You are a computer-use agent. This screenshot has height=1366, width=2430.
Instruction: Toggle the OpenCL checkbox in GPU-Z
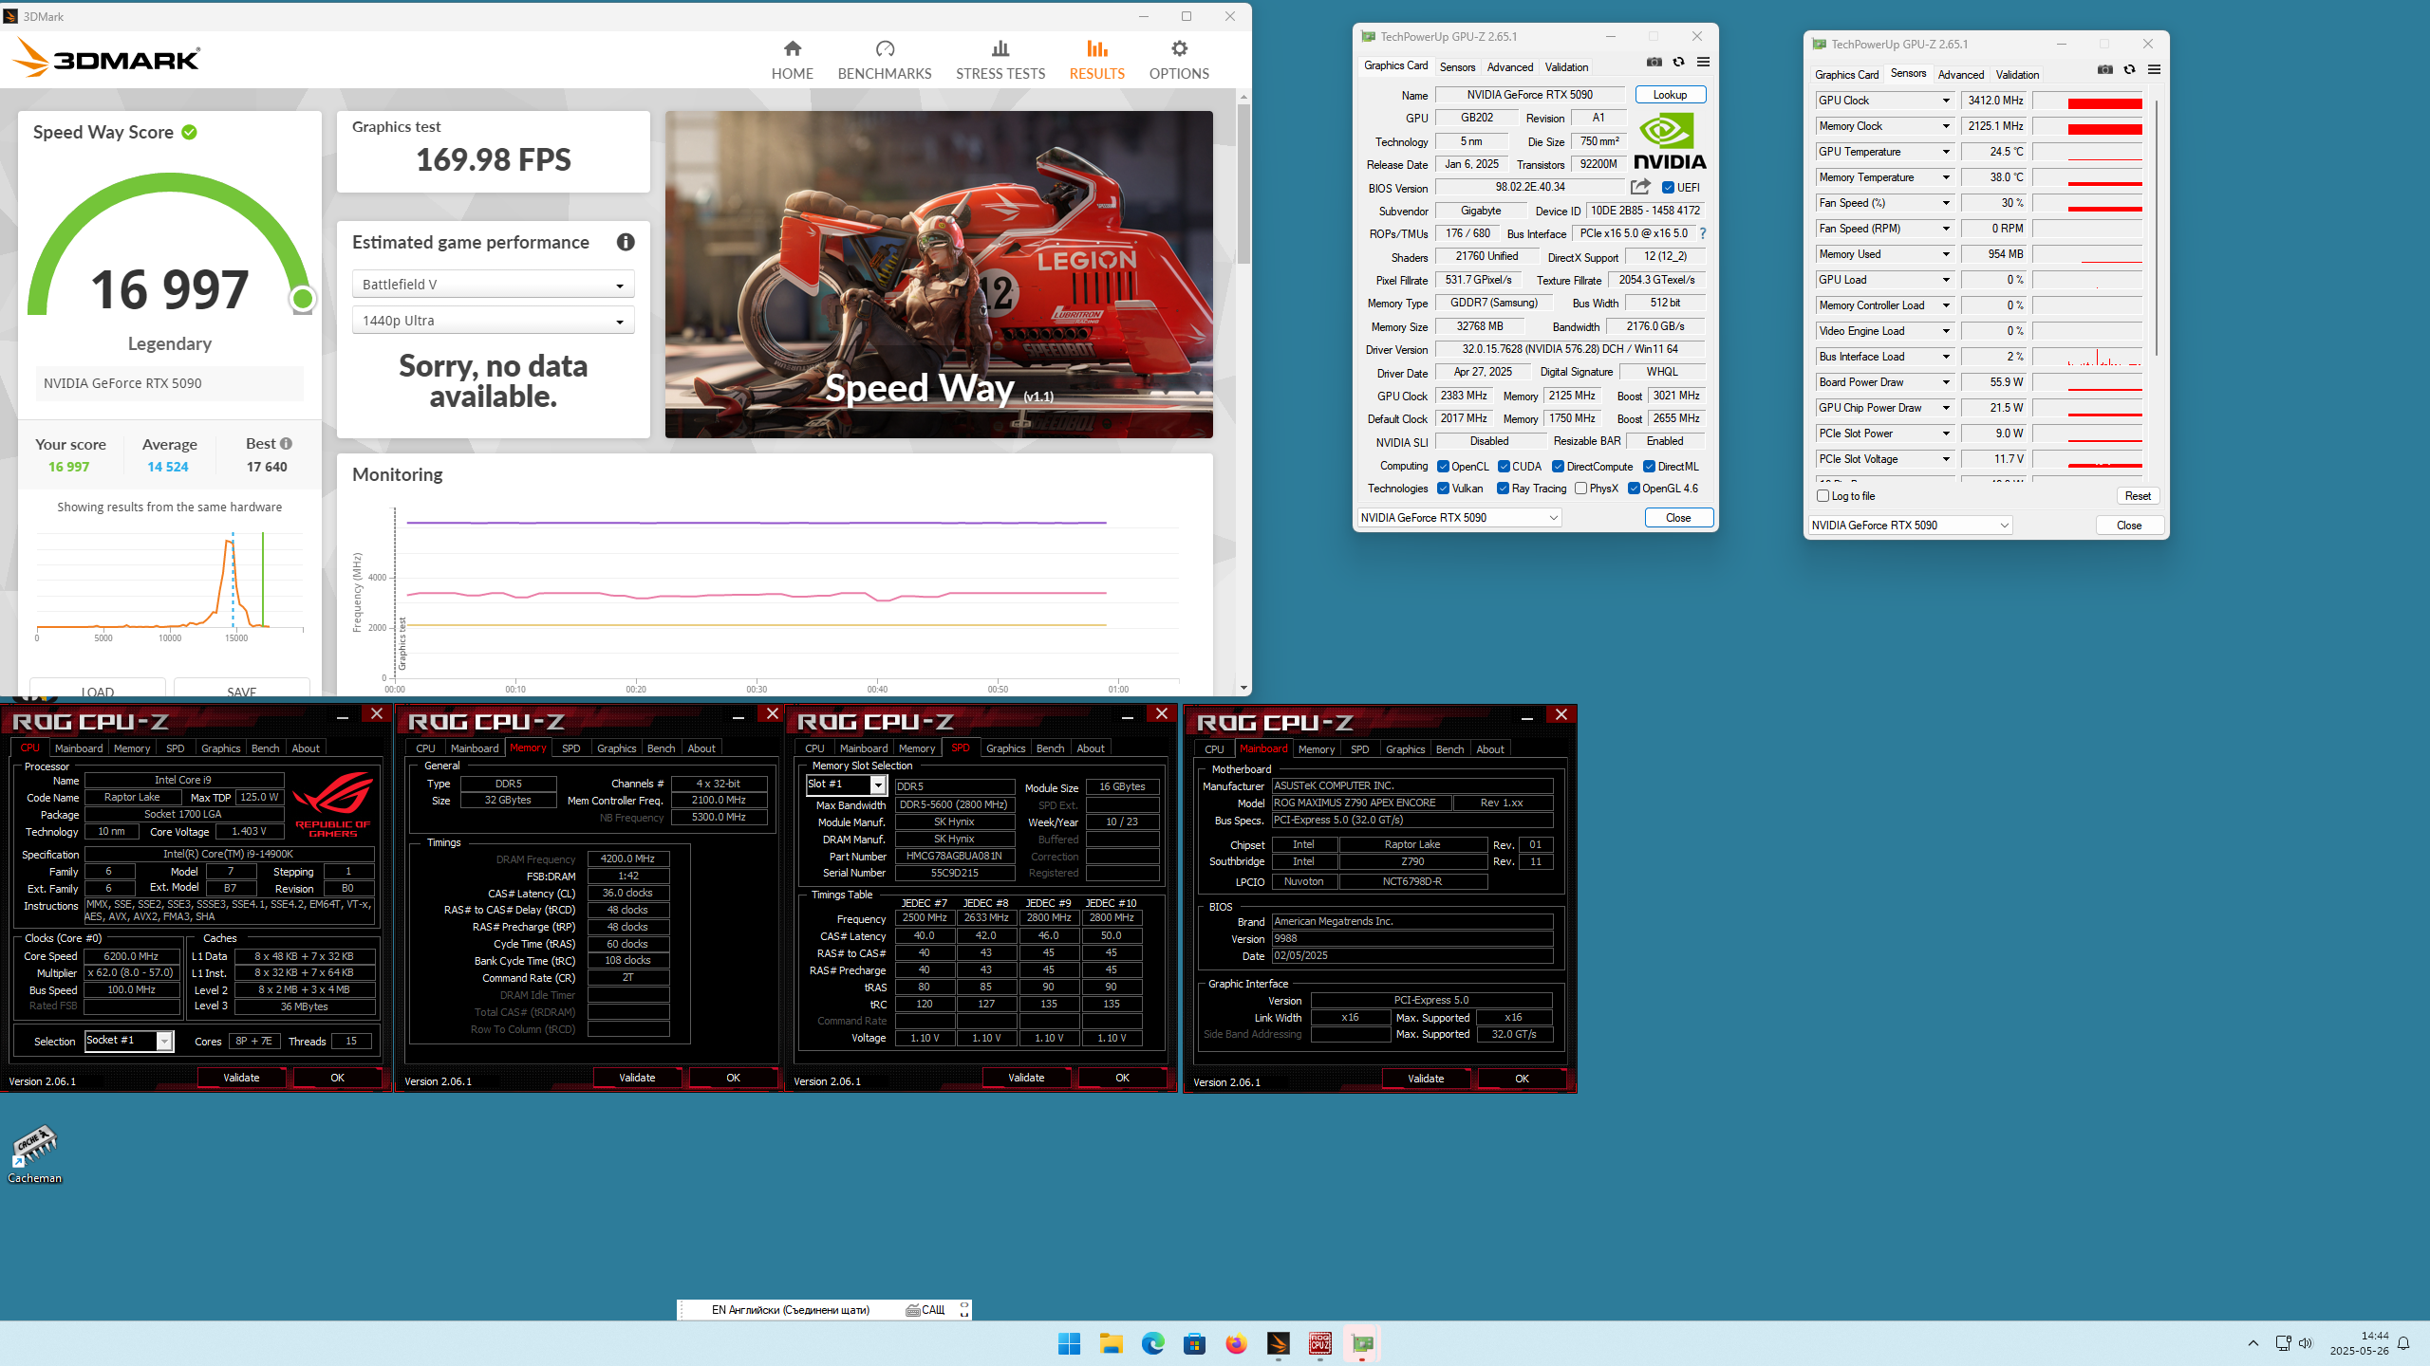point(1443,467)
